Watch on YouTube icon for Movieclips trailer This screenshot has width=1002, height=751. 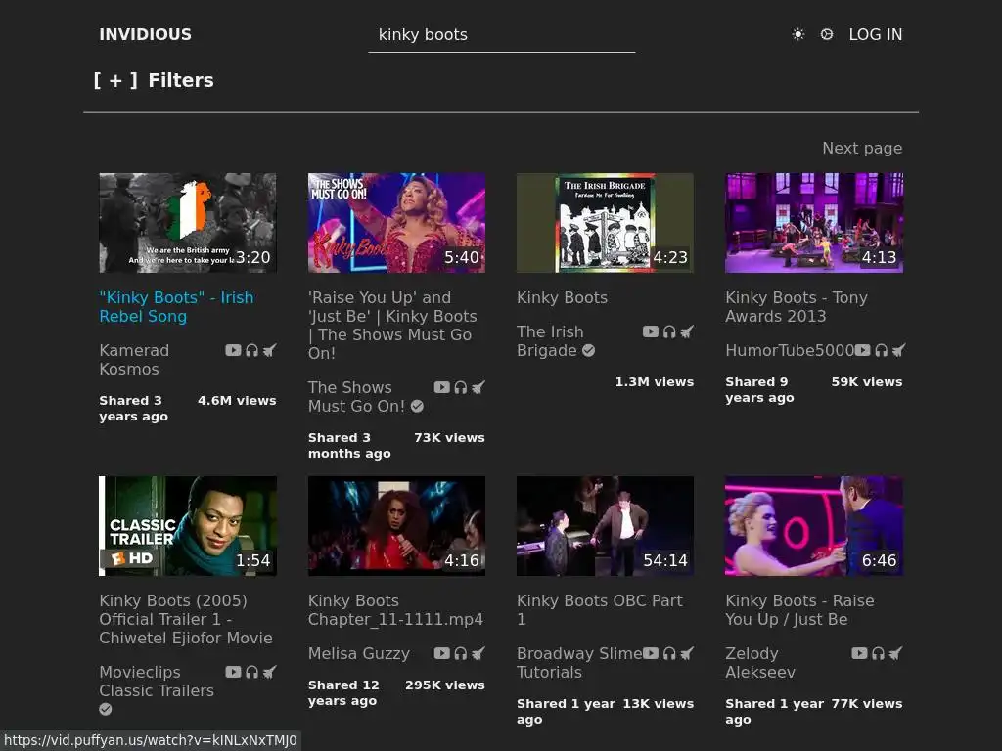coord(233,672)
